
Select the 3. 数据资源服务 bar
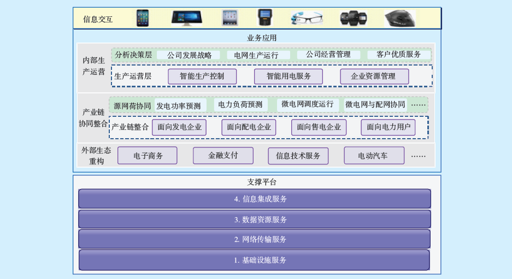[x=255, y=219]
